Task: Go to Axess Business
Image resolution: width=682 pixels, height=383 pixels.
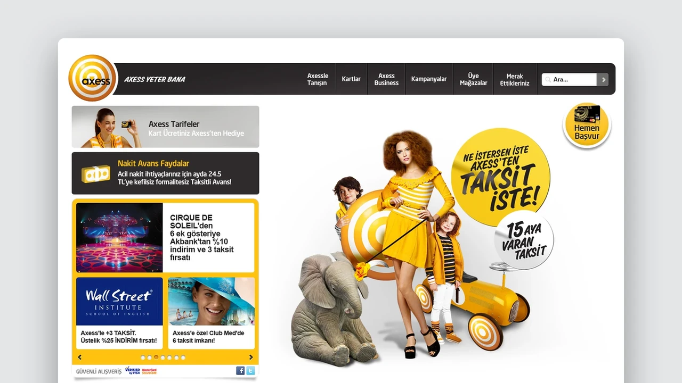Action: click(386, 79)
